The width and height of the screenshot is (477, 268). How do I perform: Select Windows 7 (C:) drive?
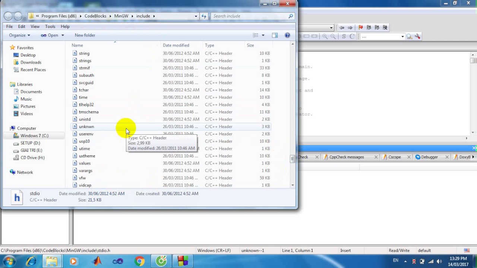(34, 135)
